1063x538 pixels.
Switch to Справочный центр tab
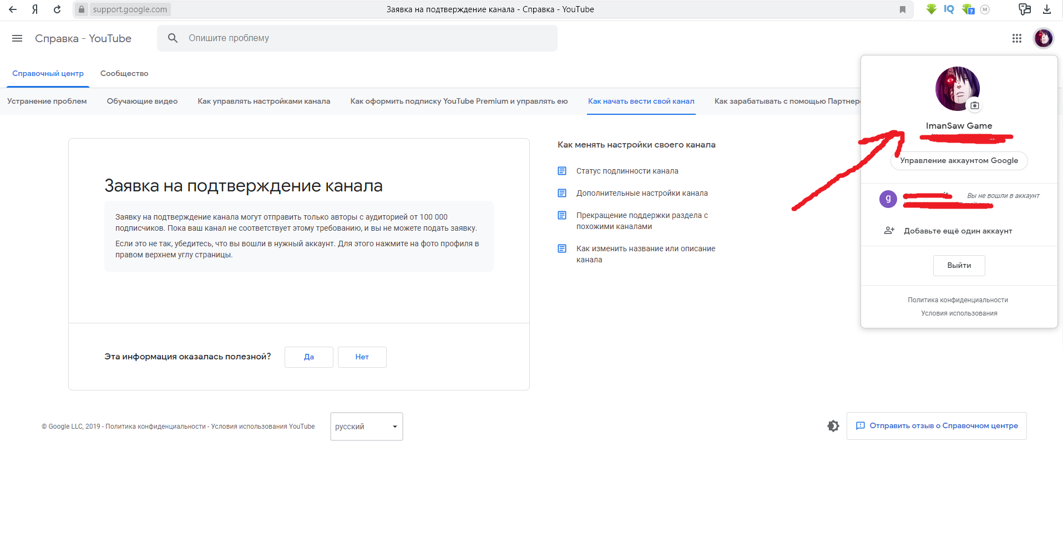point(48,73)
